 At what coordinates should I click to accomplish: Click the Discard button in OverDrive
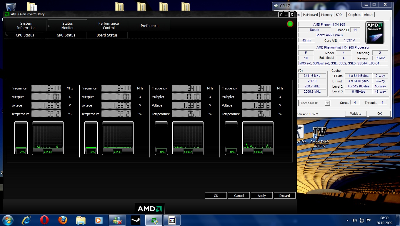pos(285,195)
